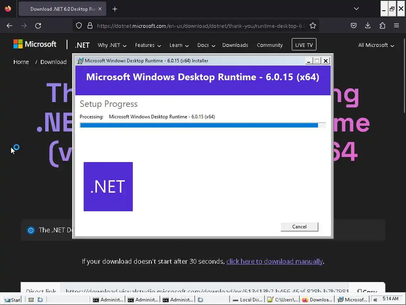The image size is (406, 305).
Task: Click the setup progress bar
Action: click(203, 125)
